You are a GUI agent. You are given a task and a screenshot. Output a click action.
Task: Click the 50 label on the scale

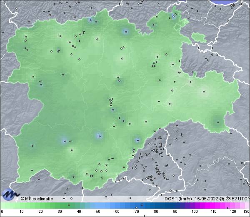(98, 212)
